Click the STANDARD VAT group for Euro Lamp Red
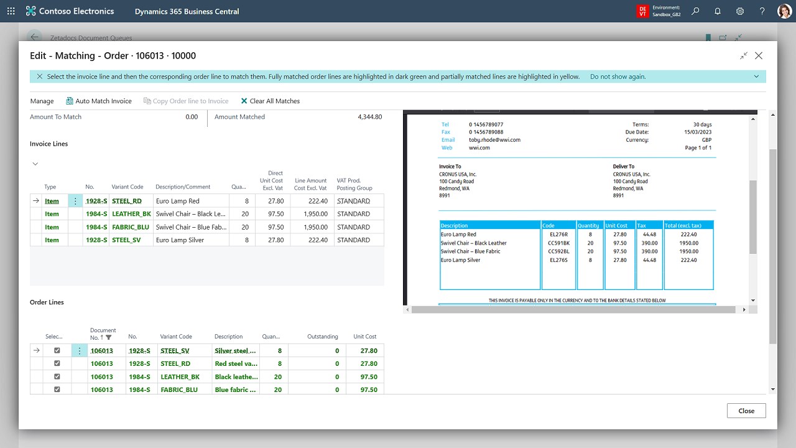Screen dimensions: 796x448 click(x=353, y=201)
